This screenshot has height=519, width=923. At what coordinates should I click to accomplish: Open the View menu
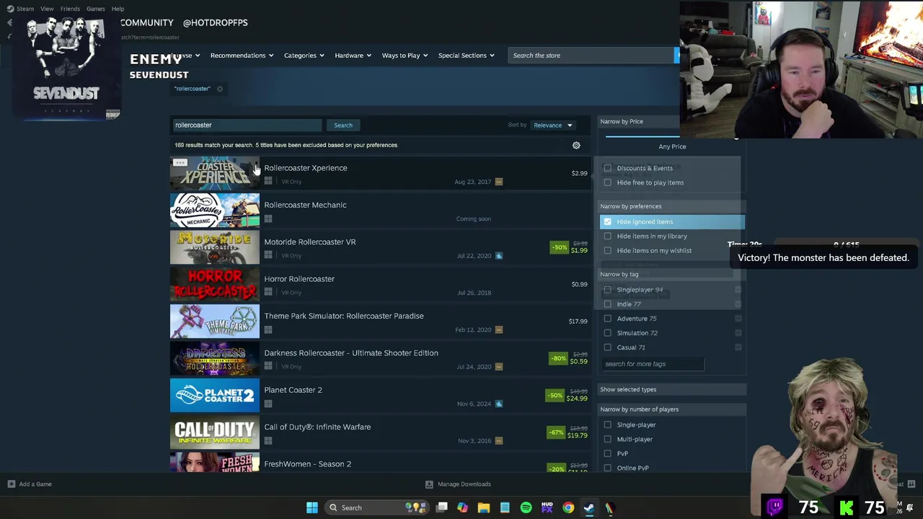pos(47,9)
